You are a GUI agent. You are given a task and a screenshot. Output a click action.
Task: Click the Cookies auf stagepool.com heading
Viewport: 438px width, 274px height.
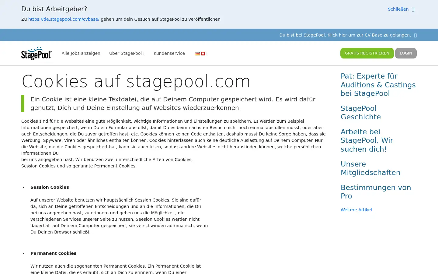coord(136,82)
